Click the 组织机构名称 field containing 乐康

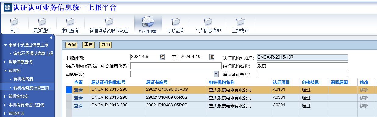[x=302, y=66]
